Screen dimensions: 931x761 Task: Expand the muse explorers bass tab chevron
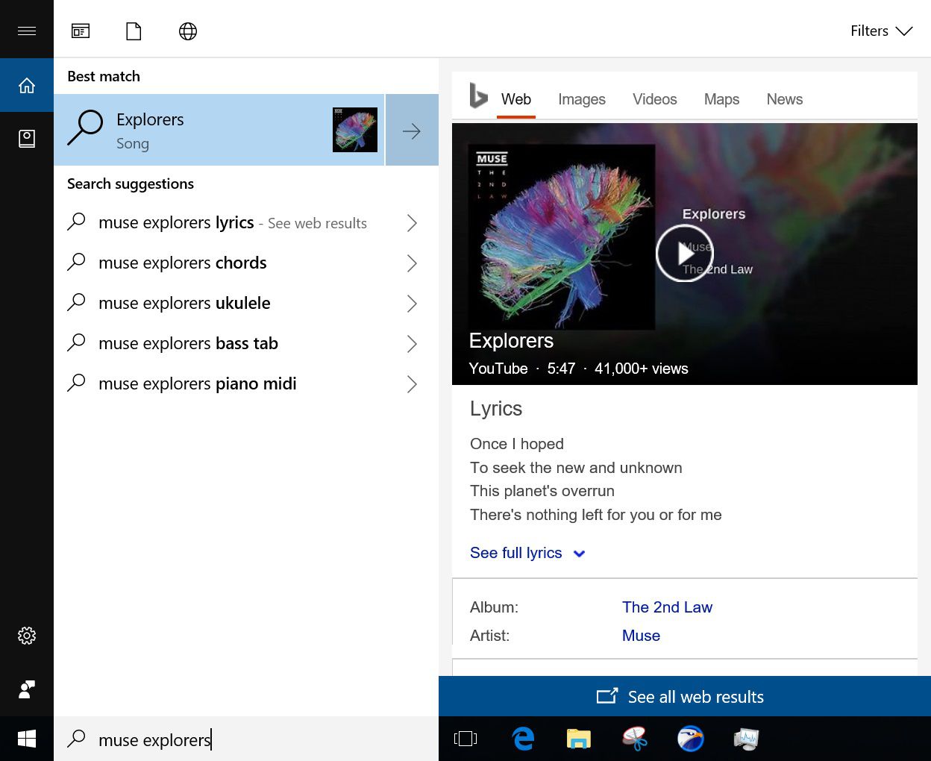tap(412, 343)
